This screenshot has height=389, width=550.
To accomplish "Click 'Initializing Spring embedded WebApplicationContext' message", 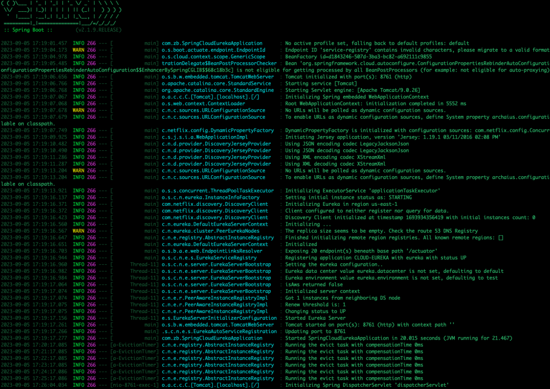I will click(x=357, y=97).
